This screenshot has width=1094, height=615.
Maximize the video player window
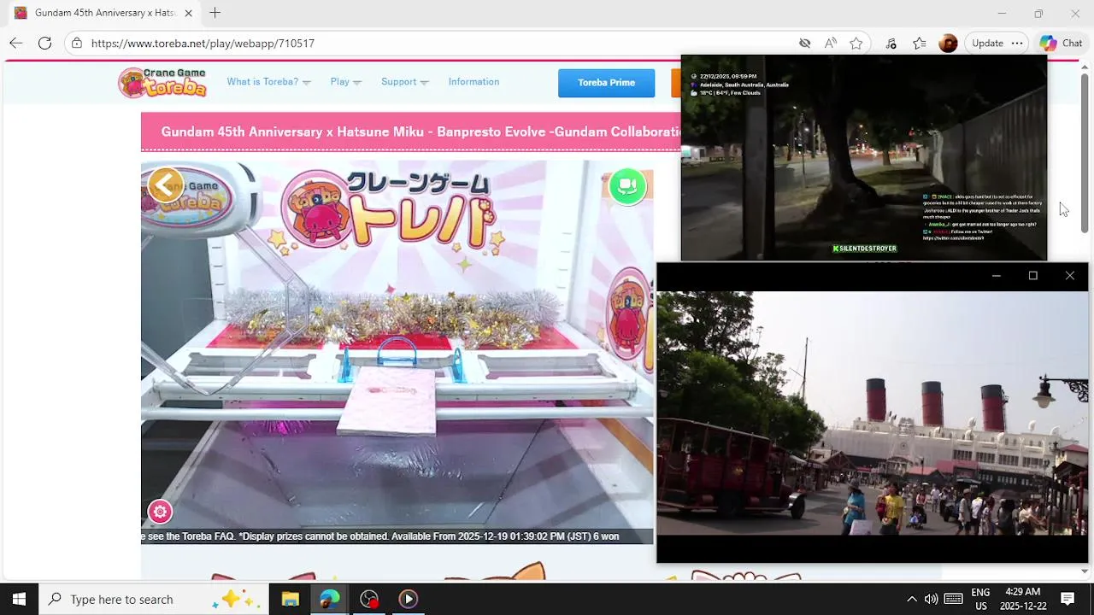click(1032, 276)
